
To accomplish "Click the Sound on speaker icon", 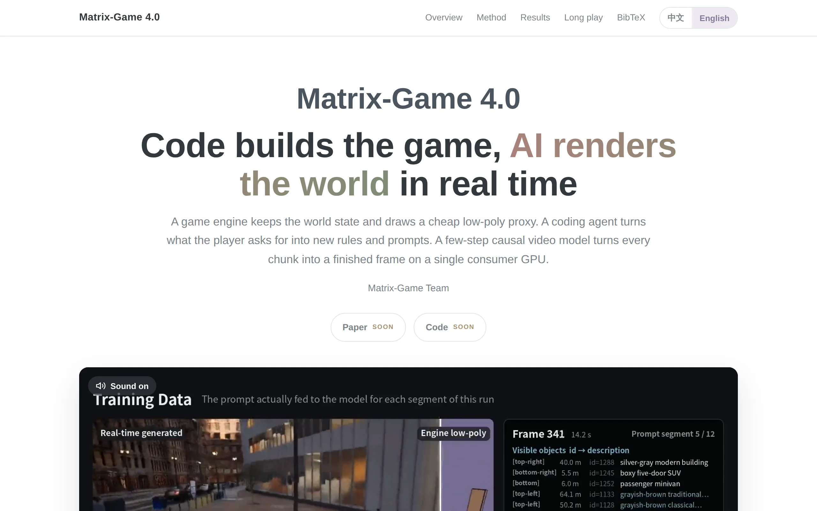I will (x=101, y=385).
